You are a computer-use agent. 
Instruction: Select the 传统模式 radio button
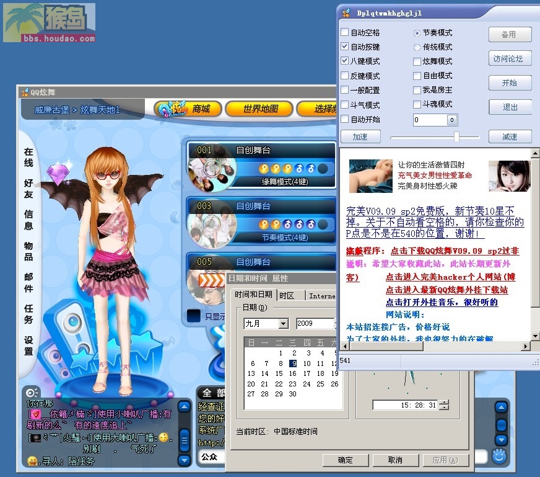click(417, 47)
